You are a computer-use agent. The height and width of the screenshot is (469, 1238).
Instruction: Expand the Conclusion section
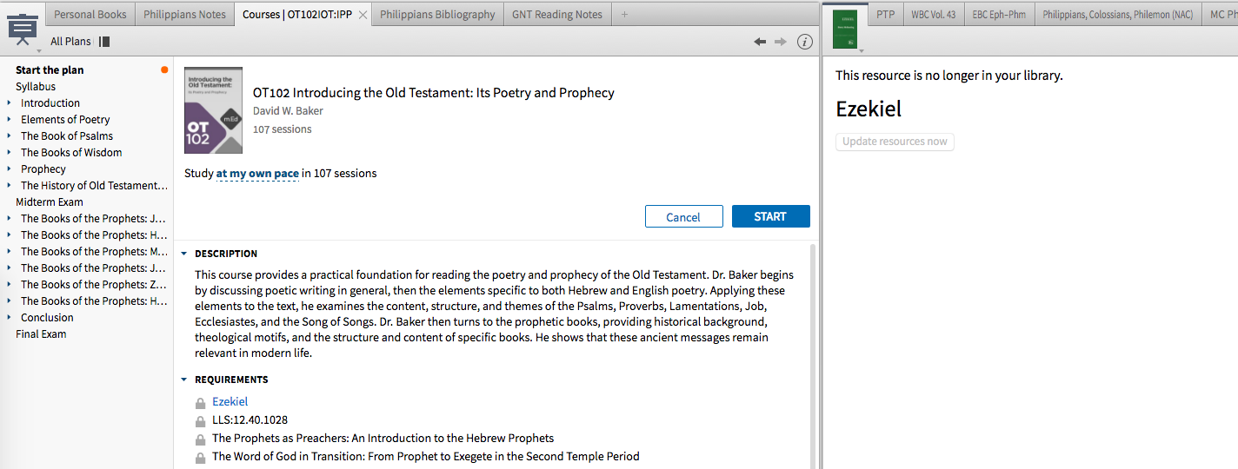click(x=10, y=318)
